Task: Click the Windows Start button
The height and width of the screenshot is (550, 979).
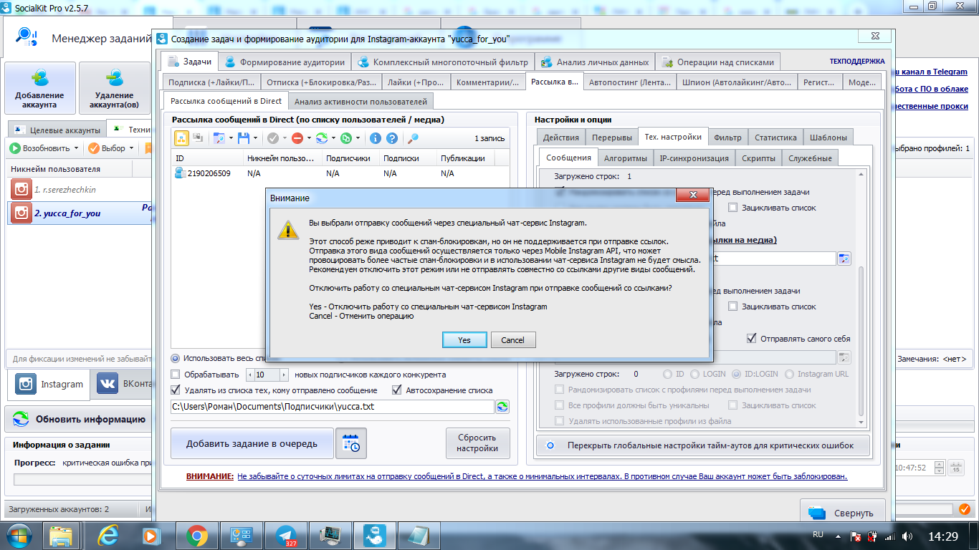Action: coord(19,535)
